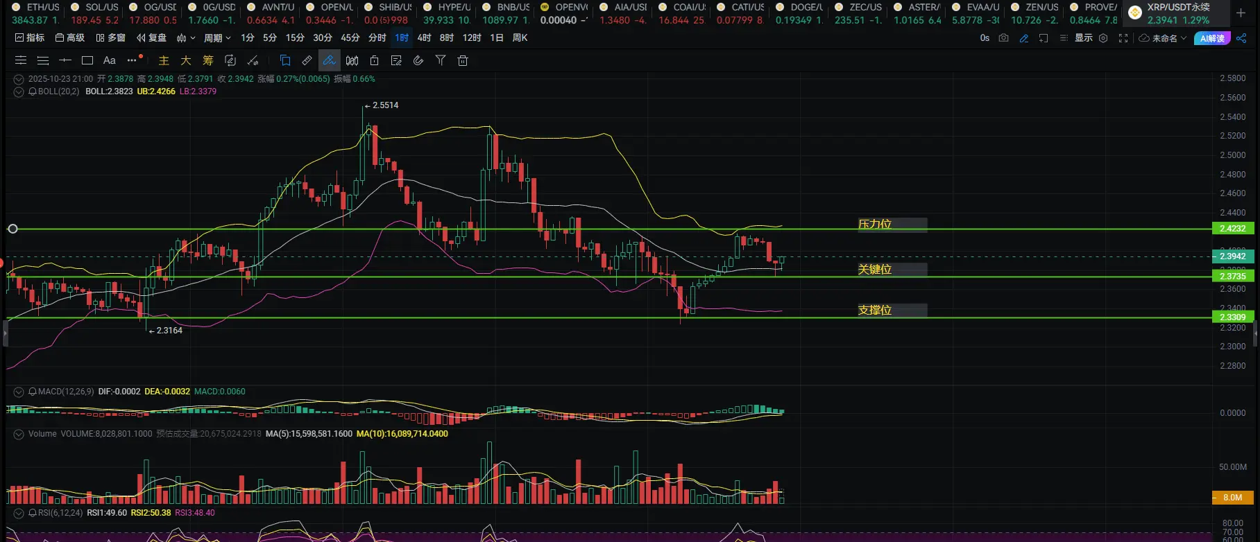This screenshot has width=1260, height=542.
Task: Select the rectangle drawing tool
Action: tap(87, 61)
